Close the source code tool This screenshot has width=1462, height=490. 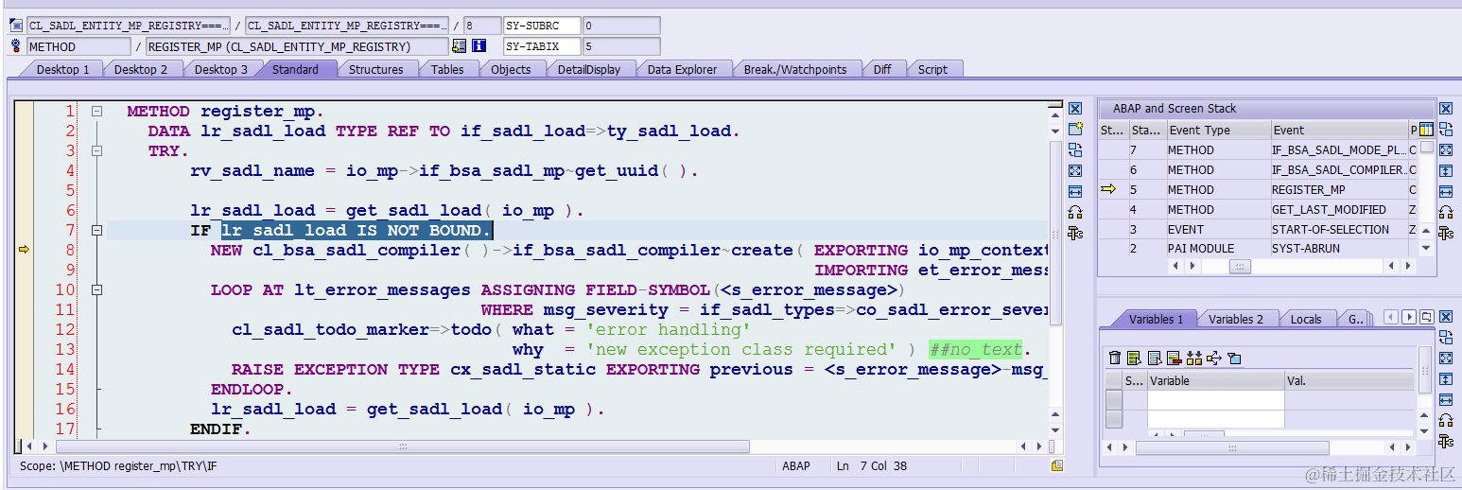tap(1075, 109)
